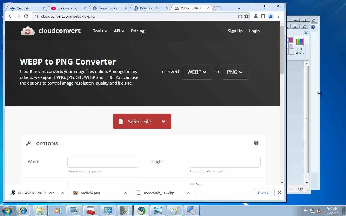
Task: Select the Yes radio option
Action: (192, 184)
